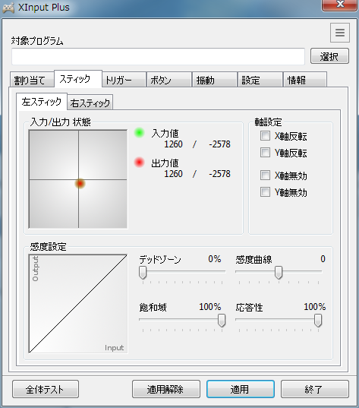The width and height of the screenshot is (359, 408).
Task: Toggle Y軸無効 checkbox
Action: 265,192
